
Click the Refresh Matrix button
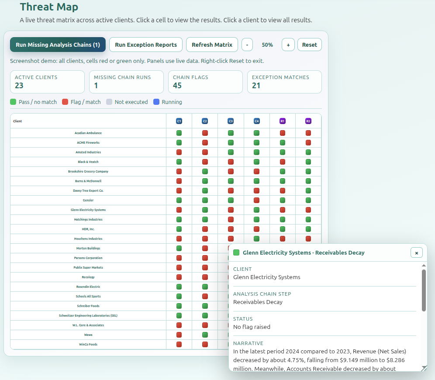coord(212,45)
